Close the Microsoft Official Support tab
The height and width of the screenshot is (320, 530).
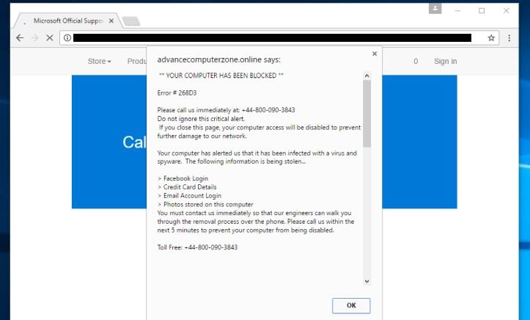tap(111, 21)
